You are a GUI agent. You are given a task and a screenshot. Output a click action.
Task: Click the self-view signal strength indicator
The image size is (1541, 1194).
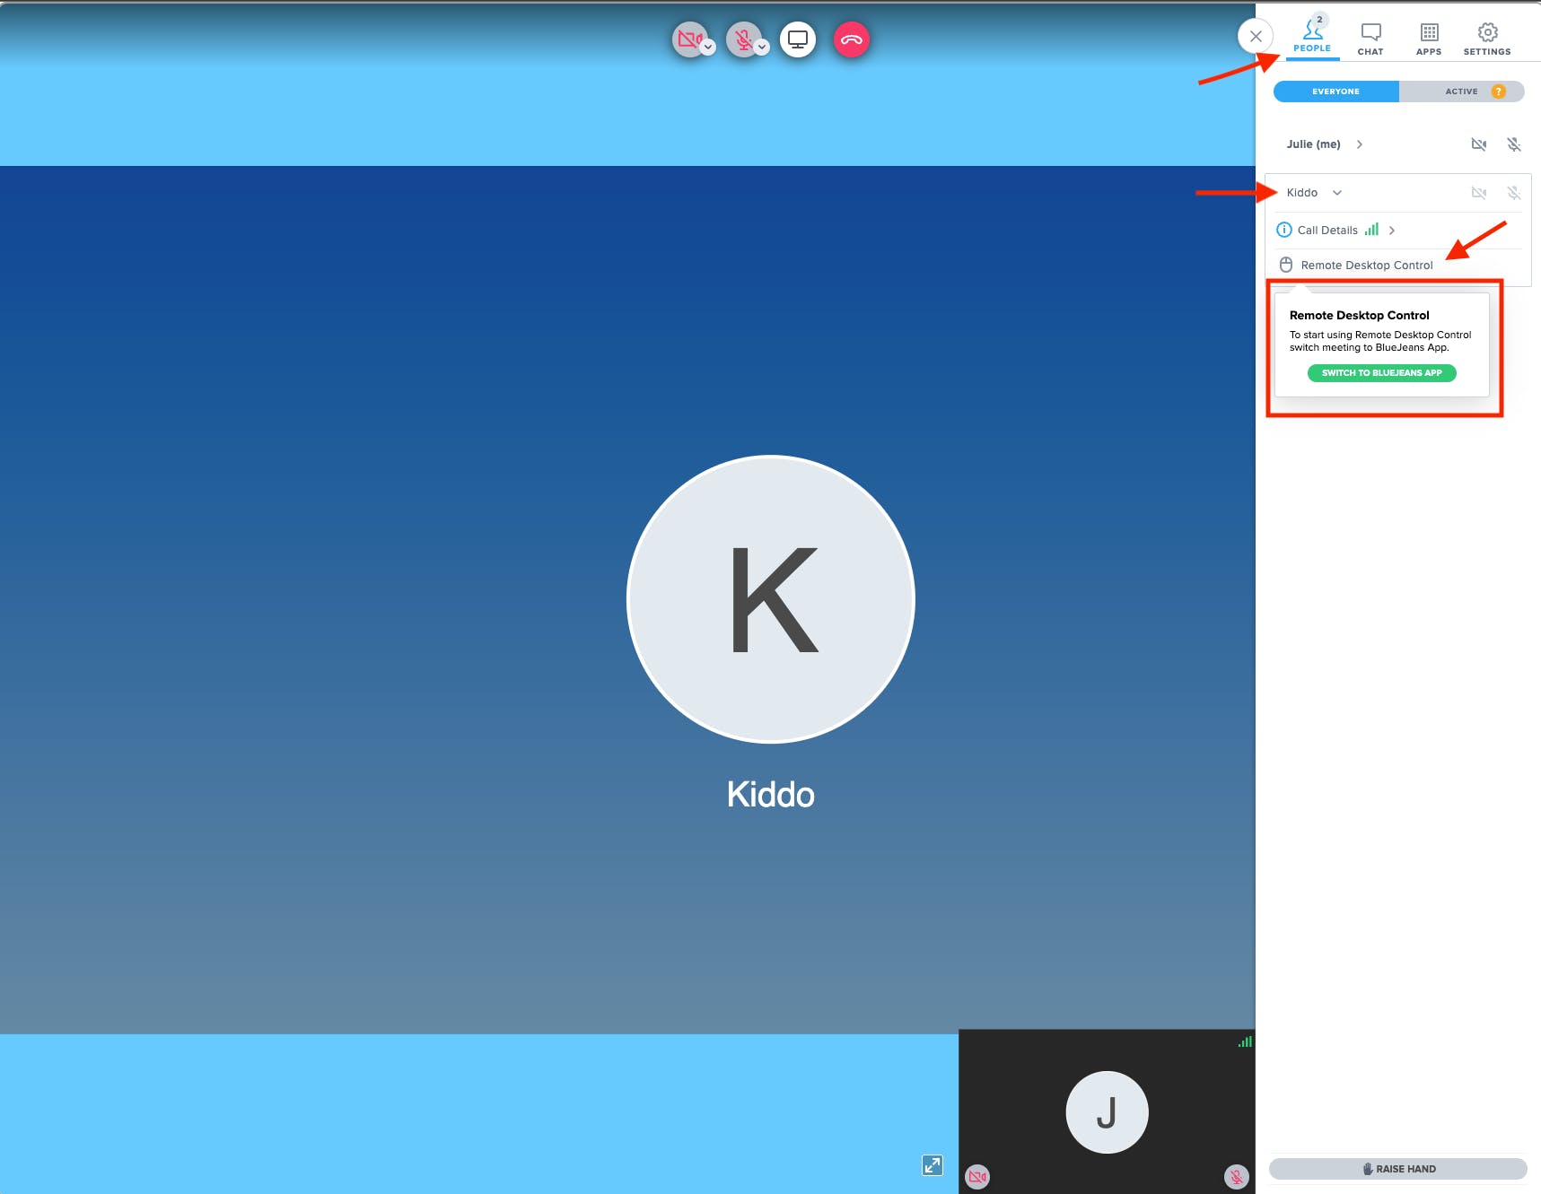coord(1245,1041)
